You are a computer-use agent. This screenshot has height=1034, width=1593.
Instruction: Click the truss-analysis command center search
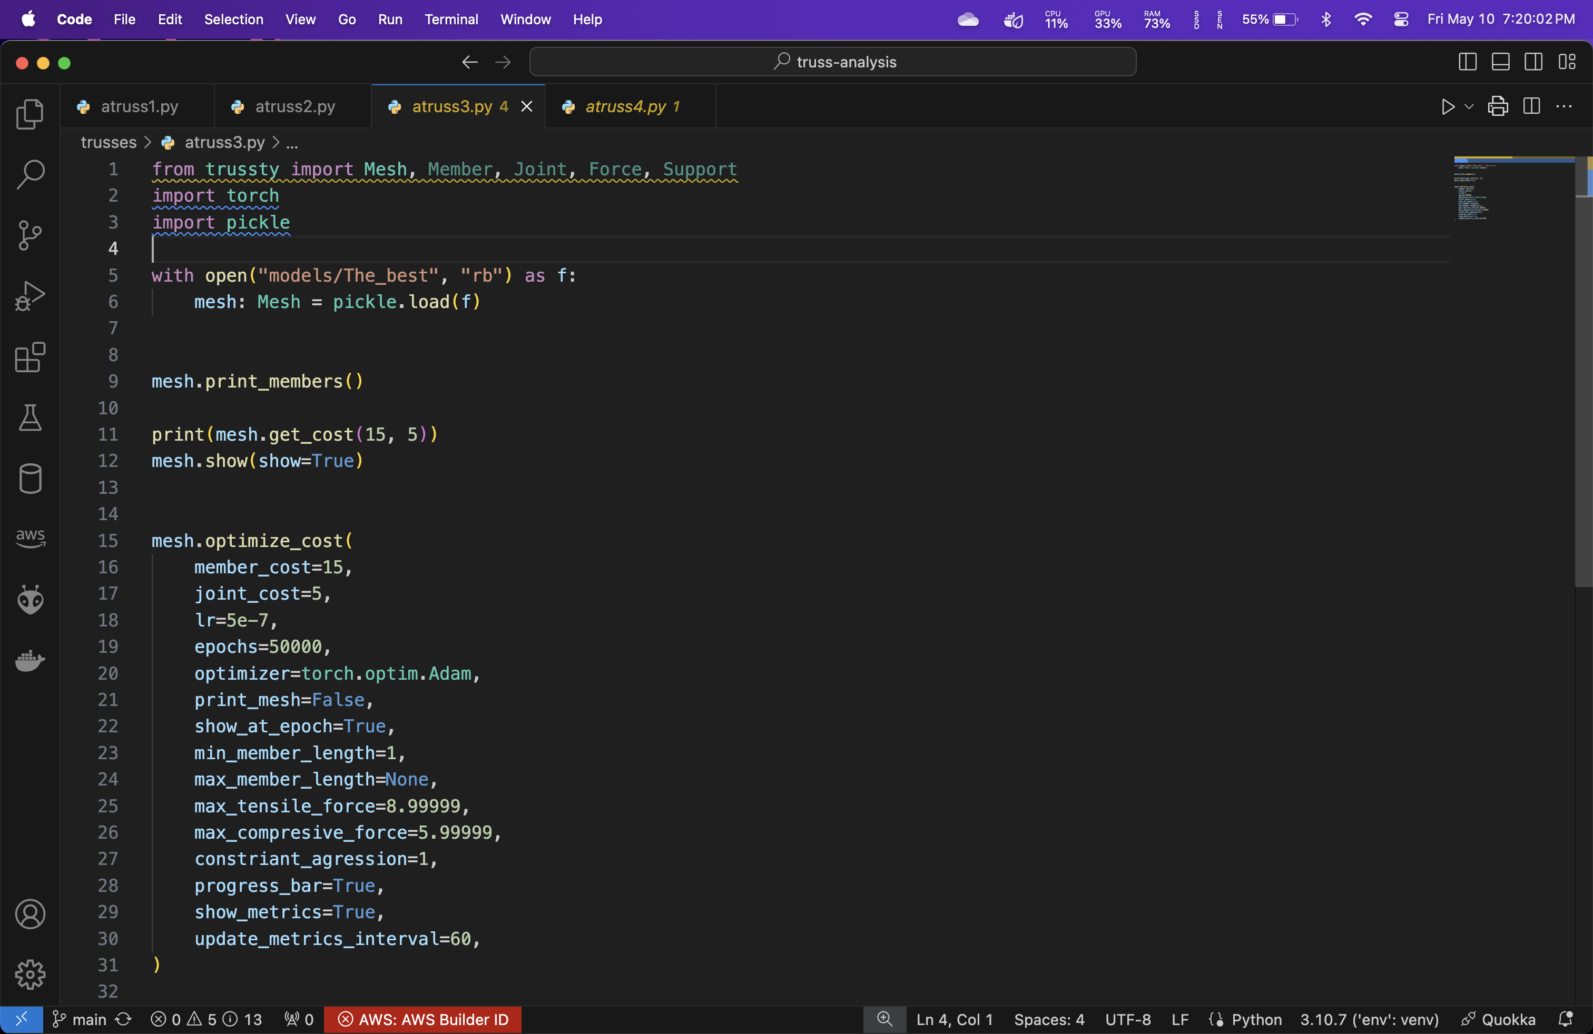(833, 62)
